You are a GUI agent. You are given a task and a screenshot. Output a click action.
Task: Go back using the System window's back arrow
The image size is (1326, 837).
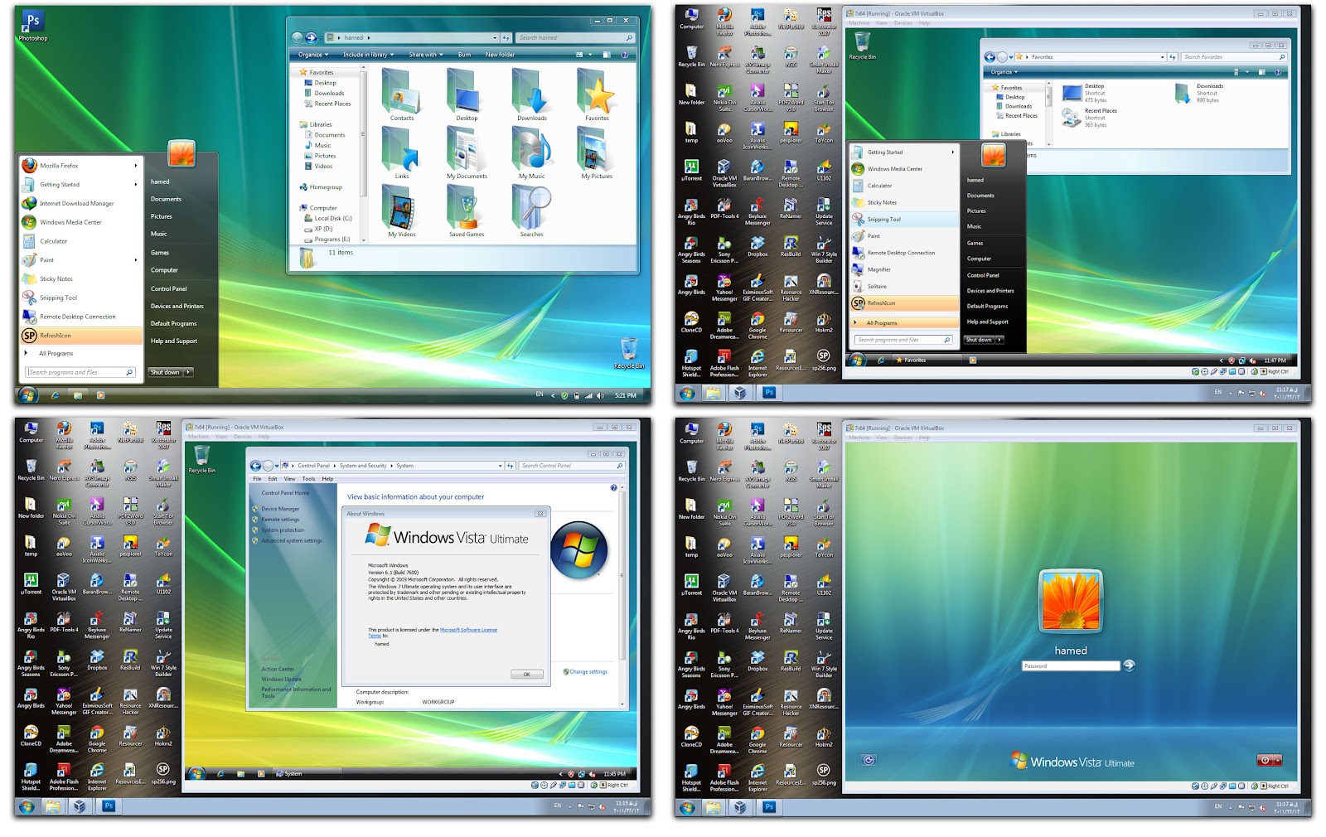(x=256, y=466)
